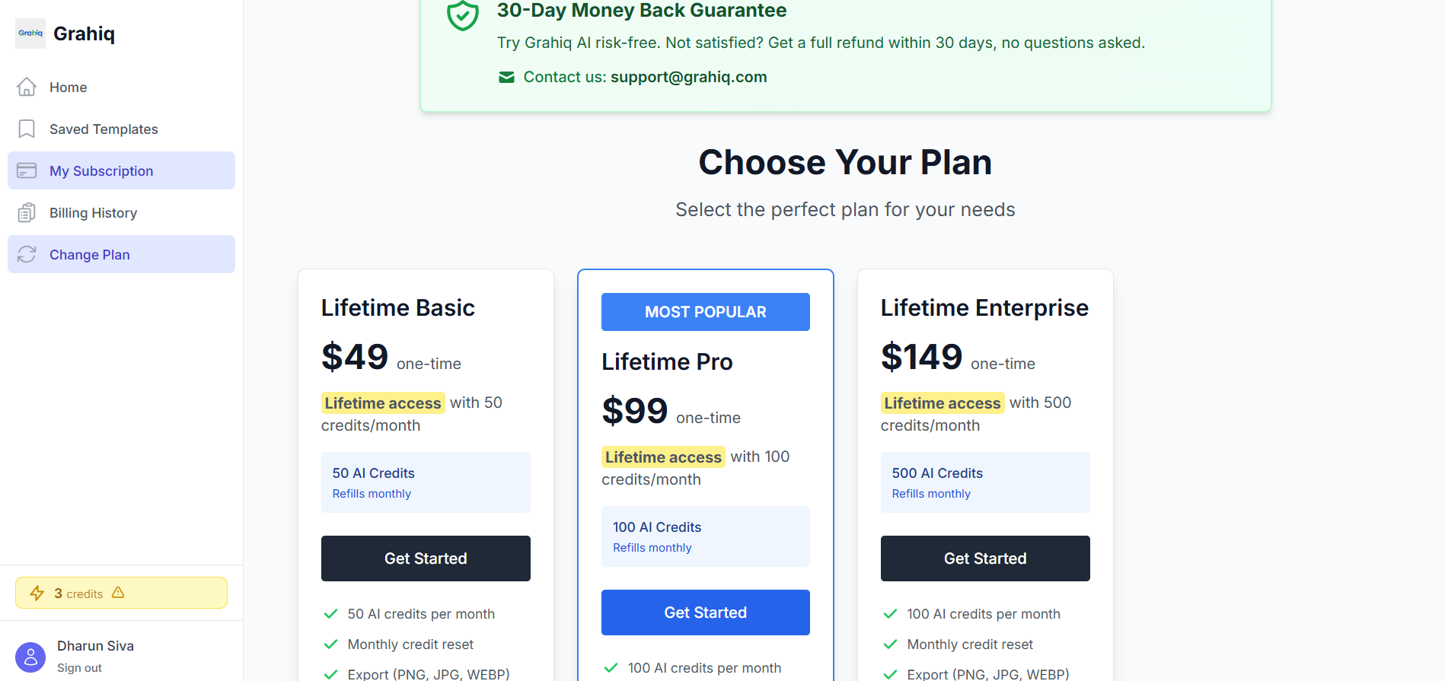Screen dimensions: 1445x681
Task: Open the Home menu item
Action: [x=69, y=88]
